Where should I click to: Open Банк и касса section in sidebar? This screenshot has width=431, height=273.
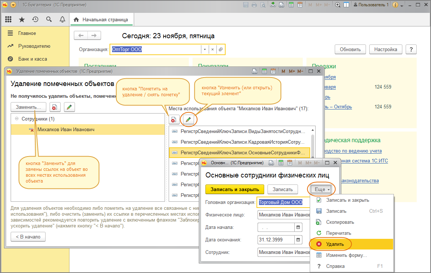click(x=32, y=59)
